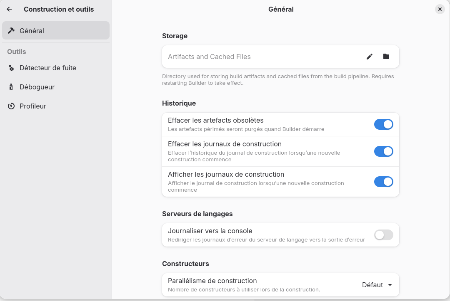Toggle Effacer les artefacts obsolètes switch
The height and width of the screenshot is (301, 450).
coord(383,124)
